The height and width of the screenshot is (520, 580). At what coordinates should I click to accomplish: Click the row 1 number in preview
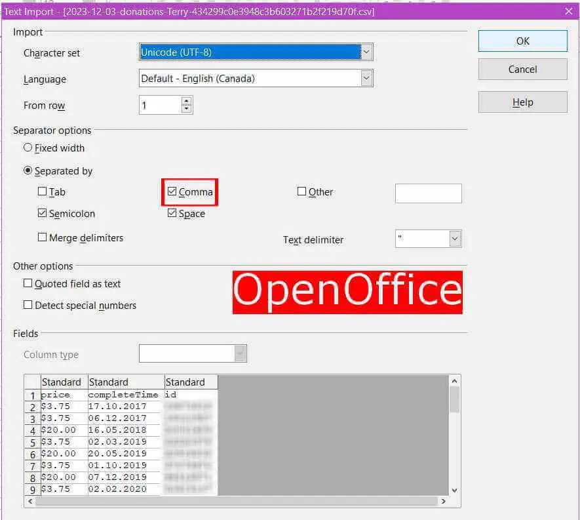(x=33, y=395)
